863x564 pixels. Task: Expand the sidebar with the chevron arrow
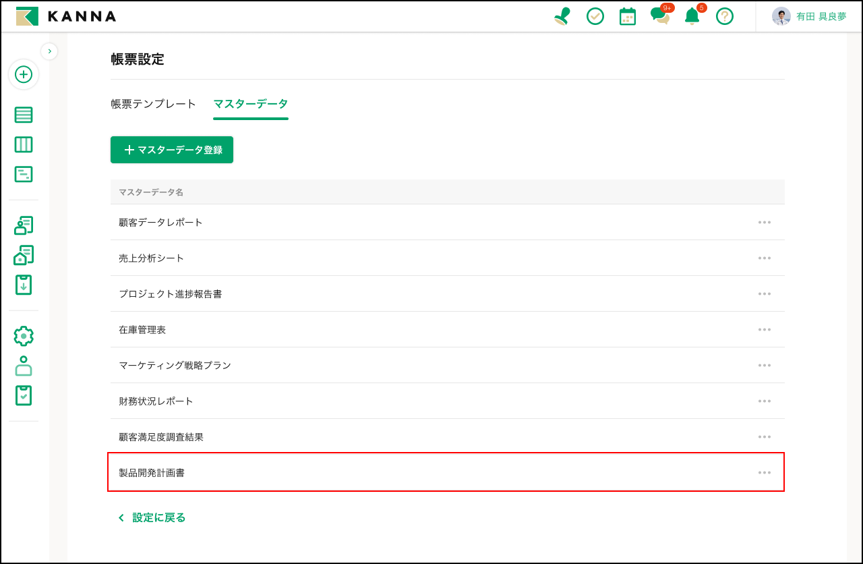click(49, 51)
